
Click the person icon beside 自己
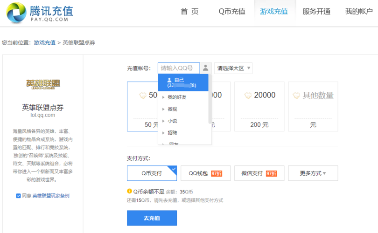(x=169, y=80)
